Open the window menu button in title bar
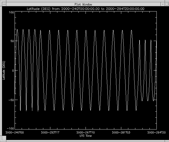The image size is (169, 142). 4,4
